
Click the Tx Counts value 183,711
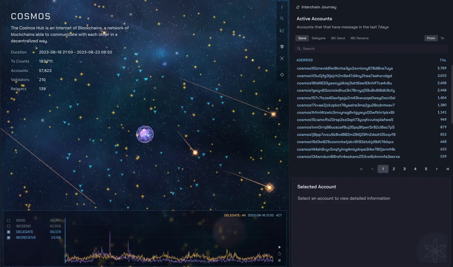[46, 61]
